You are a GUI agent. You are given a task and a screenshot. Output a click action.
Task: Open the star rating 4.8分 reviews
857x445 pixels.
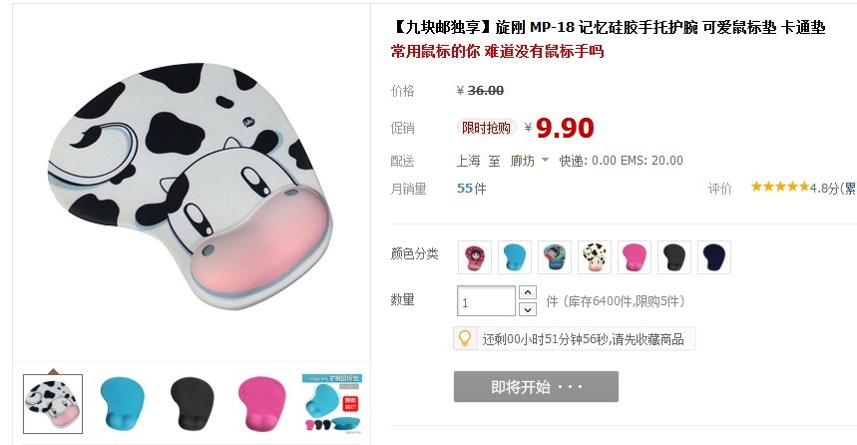[803, 188]
